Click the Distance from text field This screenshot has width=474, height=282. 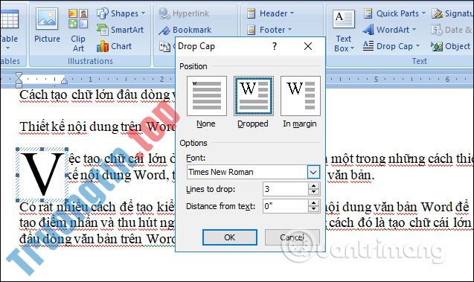(286, 206)
